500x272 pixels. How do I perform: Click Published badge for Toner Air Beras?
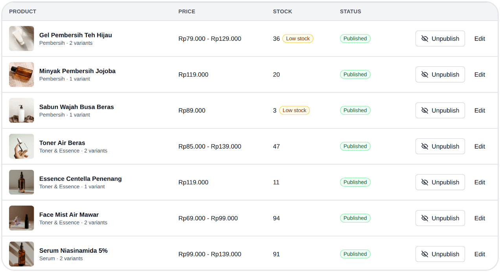(x=355, y=146)
